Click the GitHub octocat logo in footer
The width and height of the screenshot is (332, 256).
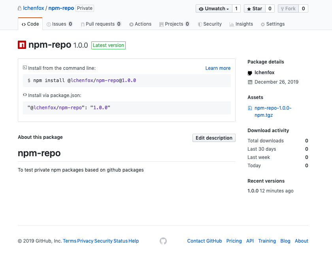(163, 241)
